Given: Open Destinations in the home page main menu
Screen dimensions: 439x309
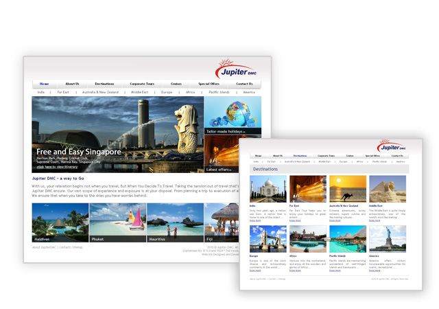Looking at the screenshot, I should (104, 84).
